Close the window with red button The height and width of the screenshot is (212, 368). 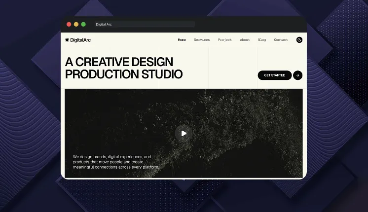pyautogui.click(x=69, y=24)
